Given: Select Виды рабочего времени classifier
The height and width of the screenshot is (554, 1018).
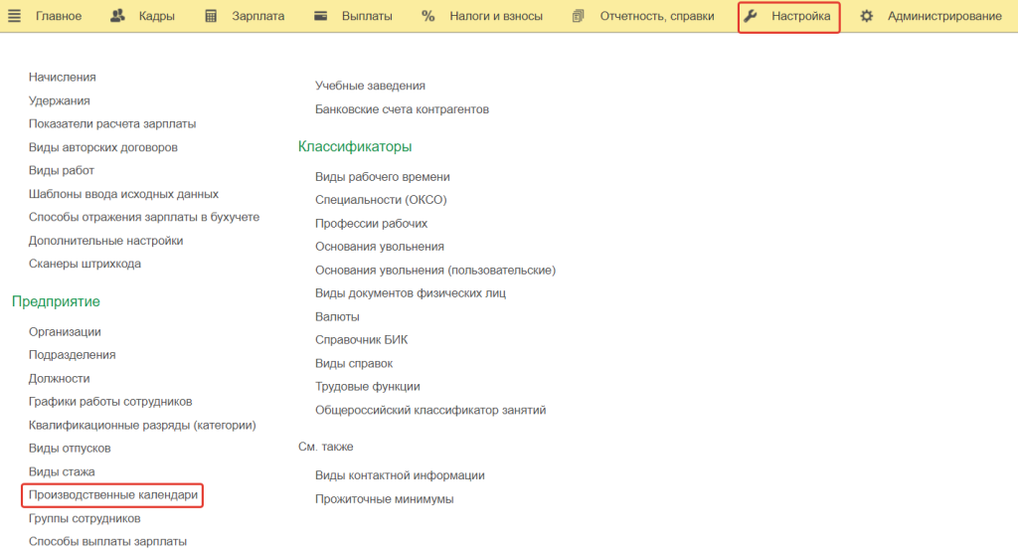Looking at the screenshot, I should click(382, 176).
